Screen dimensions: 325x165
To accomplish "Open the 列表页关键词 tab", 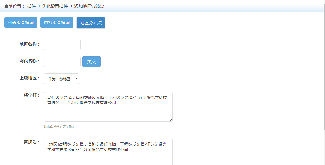I will point(21,23).
